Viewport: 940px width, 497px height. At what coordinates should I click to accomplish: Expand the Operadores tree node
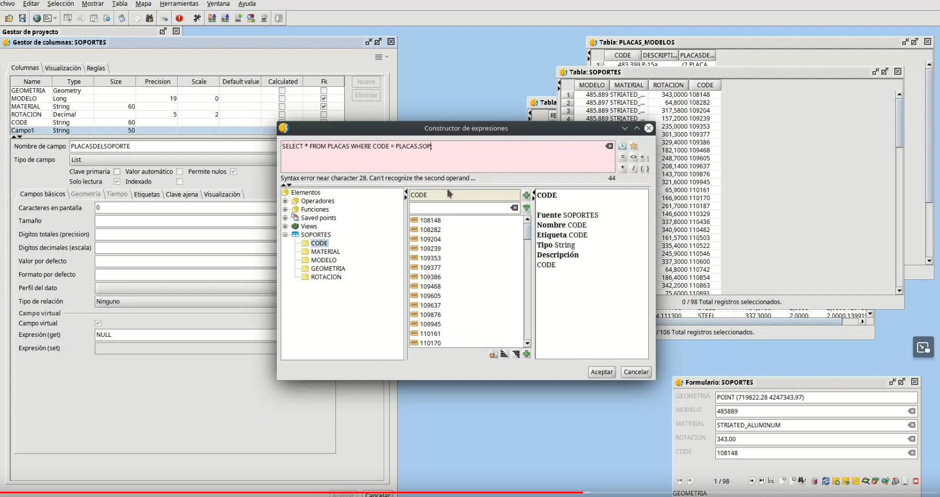point(285,201)
